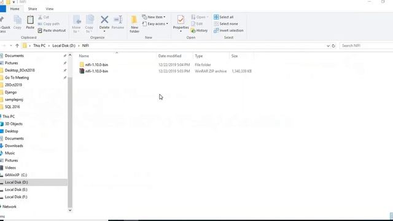Click Paste shortcut command

point(52,31)
